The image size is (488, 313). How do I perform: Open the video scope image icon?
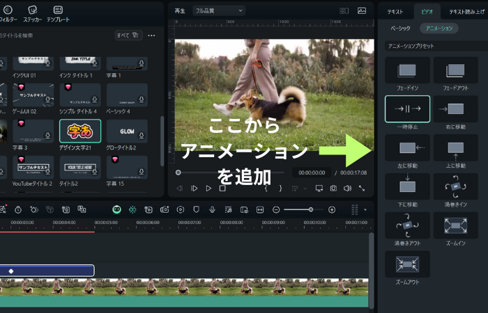[362, 11]
